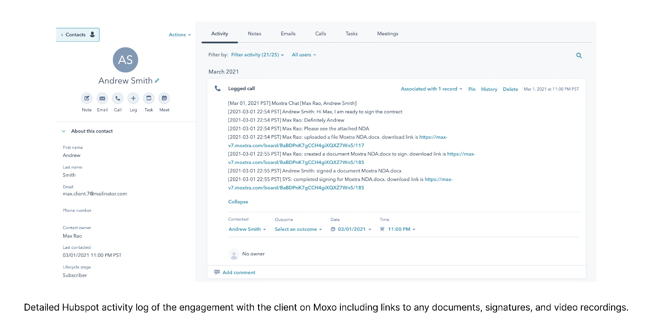Open the Select an outcome dropdown

click(x=298, y=229)
